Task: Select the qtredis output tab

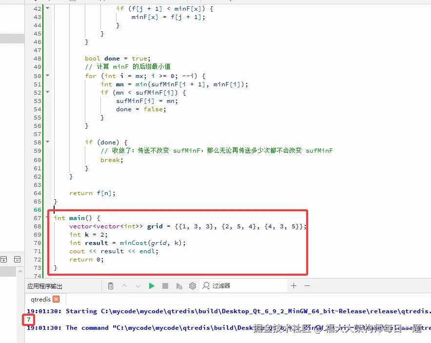Action: coord(40,299)
